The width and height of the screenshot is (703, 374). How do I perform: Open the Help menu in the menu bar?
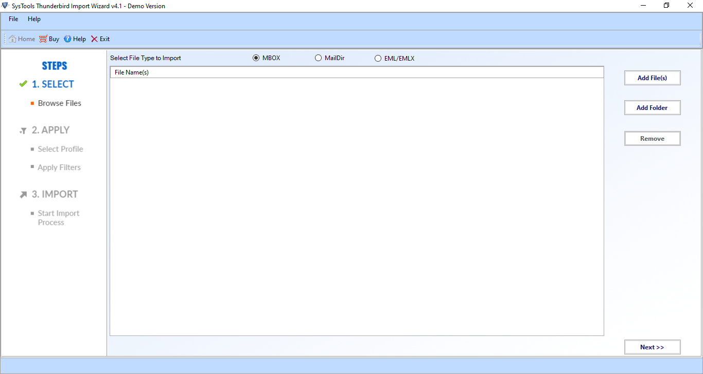34,19
